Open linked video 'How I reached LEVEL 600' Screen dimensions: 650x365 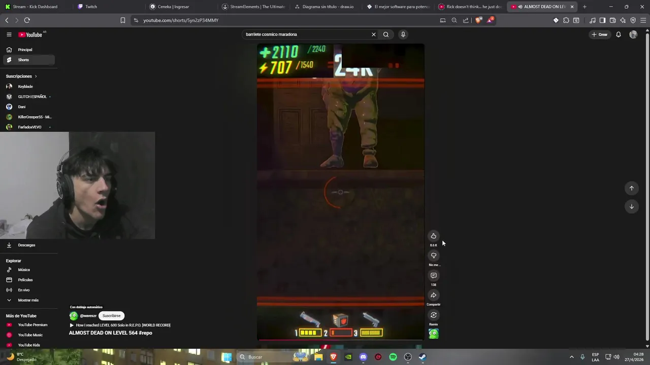(x=120, y=325)
